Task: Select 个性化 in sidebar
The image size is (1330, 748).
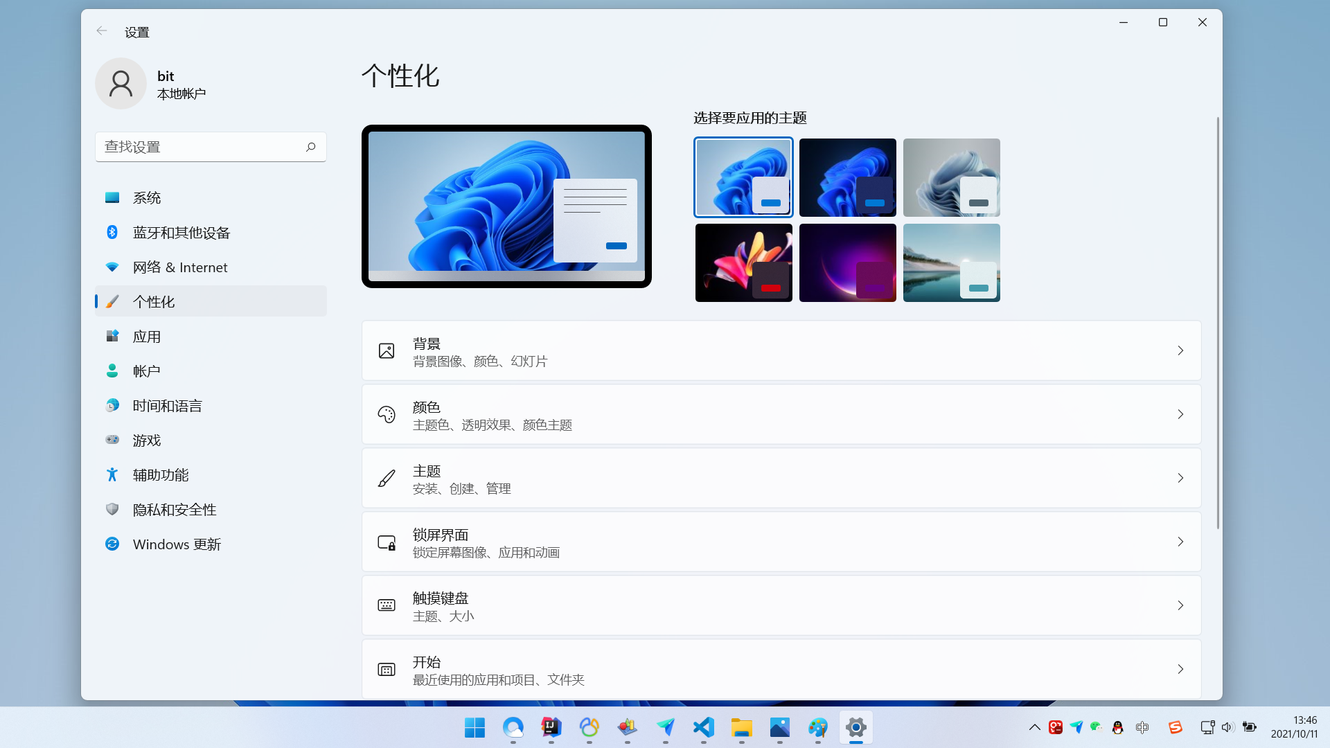Action: [211, 302]
